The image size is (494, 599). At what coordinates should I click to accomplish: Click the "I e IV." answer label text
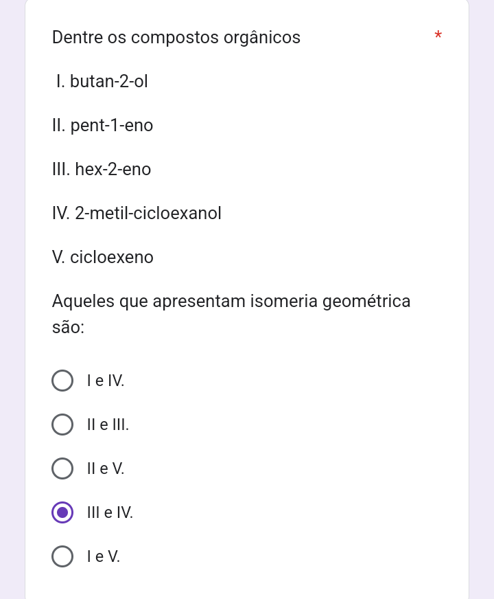point(106,381)
